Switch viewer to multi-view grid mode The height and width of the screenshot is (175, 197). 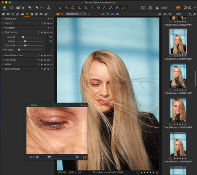(x=58, y=14)
